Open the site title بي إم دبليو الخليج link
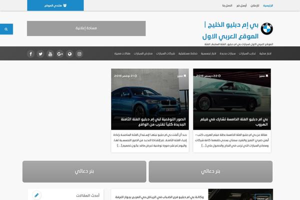Image resolution: width=300 pixels, height=200 pixels. pos(230,30)
